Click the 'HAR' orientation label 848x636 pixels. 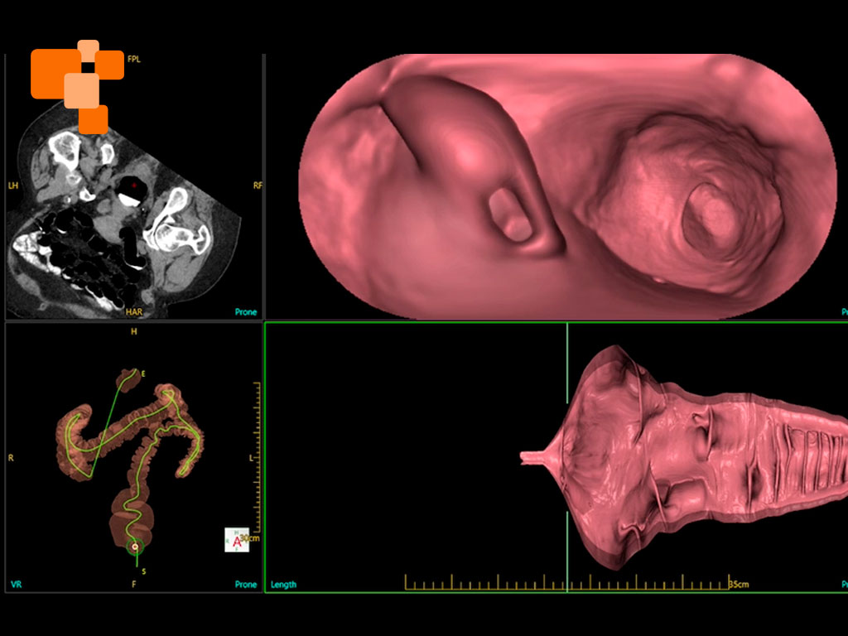135,312
